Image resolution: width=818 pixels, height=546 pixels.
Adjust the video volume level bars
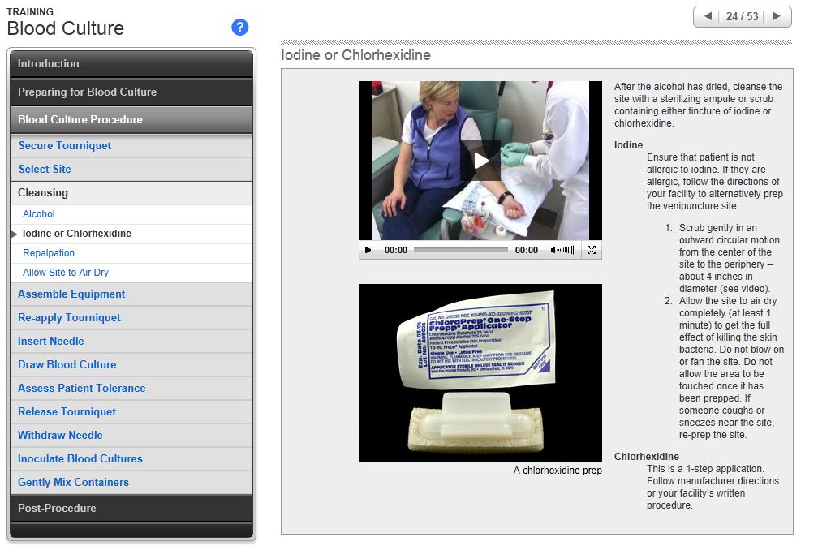[x=569, y=250]
